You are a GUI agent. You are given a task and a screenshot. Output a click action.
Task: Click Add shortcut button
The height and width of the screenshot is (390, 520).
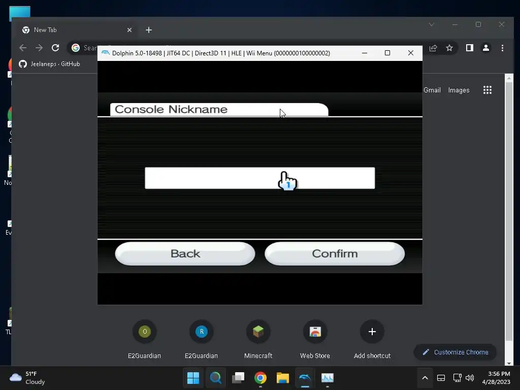coord(372,340)
